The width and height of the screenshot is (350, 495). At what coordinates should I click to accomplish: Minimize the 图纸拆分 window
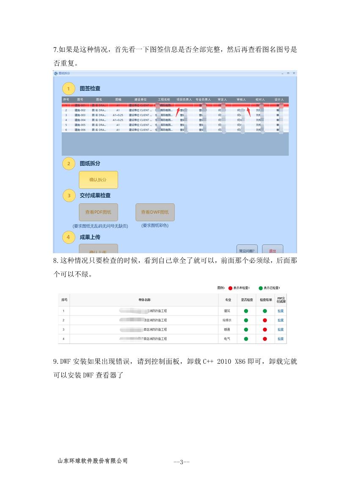click(x=282, y=73)
